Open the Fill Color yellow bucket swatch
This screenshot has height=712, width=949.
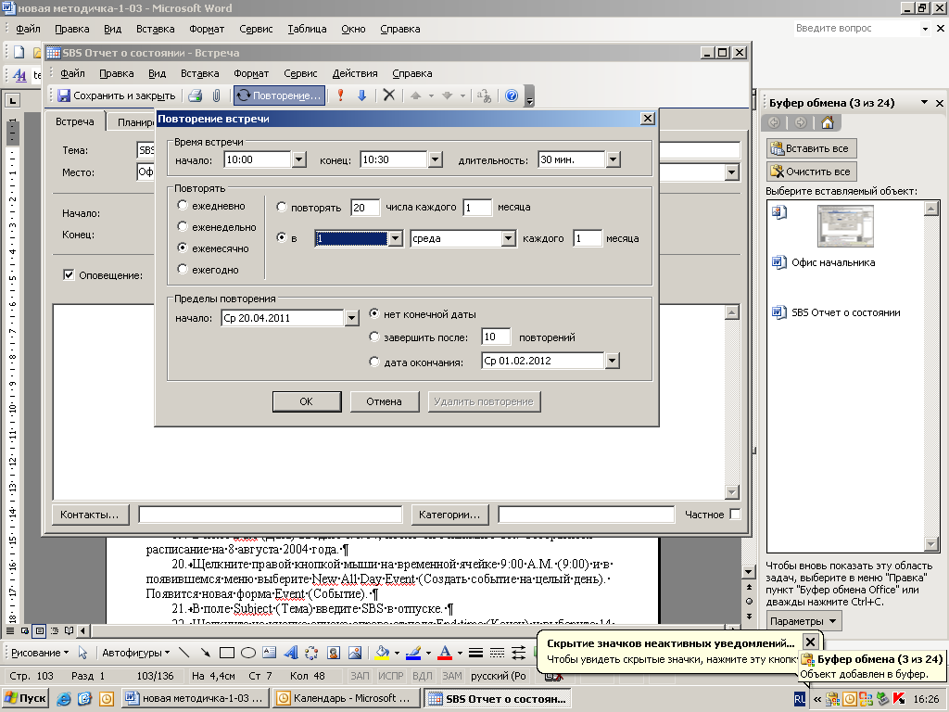click(x=383, y=653)
